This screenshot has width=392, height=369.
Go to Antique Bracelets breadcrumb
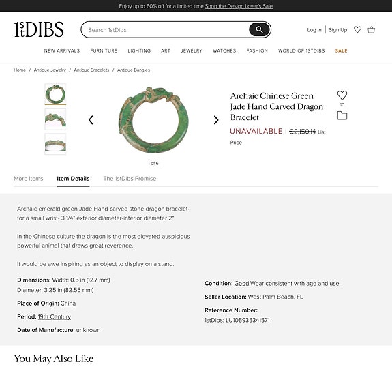click(91, 70)
